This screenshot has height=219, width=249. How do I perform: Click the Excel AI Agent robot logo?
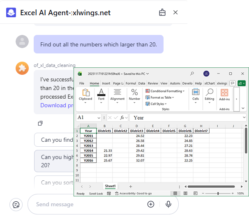click(11, 12)
